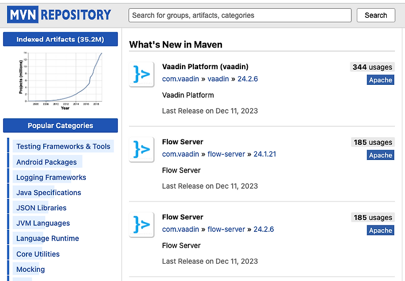Screen dimensions: 405x281
Task: Click 185 usages badge of flow-server 24.2.6
Action: [x=373, y=217]
